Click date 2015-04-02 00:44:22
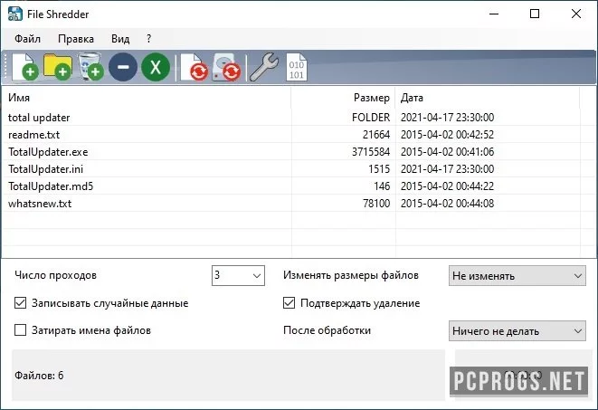Image resolution: width=598 pixels, height=410 pixels. tap(447, 186)
